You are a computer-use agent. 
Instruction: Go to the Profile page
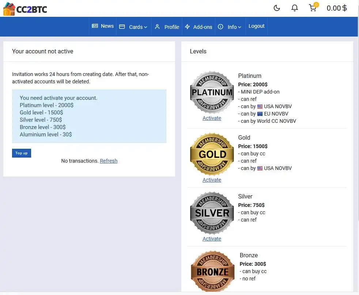click(171, 27)
